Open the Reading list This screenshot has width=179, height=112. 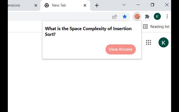(x=156, y=27)
